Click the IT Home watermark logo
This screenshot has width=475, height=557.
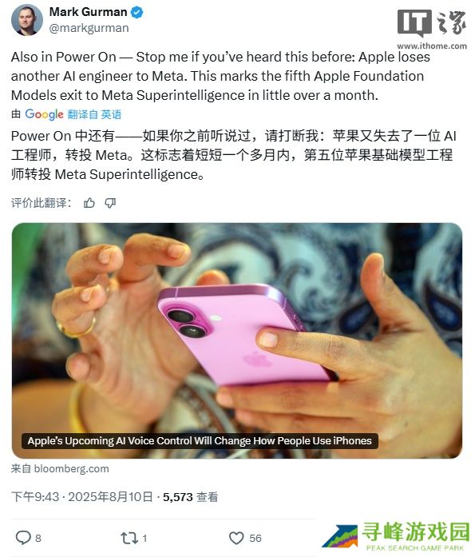(x=432, y=22)
